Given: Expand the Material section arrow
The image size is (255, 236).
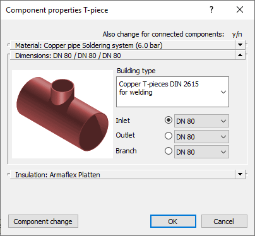Looking at the screenshot, I should click(240, 45).
